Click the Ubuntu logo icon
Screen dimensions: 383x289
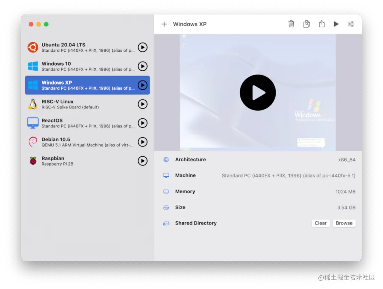click(33, 48)
